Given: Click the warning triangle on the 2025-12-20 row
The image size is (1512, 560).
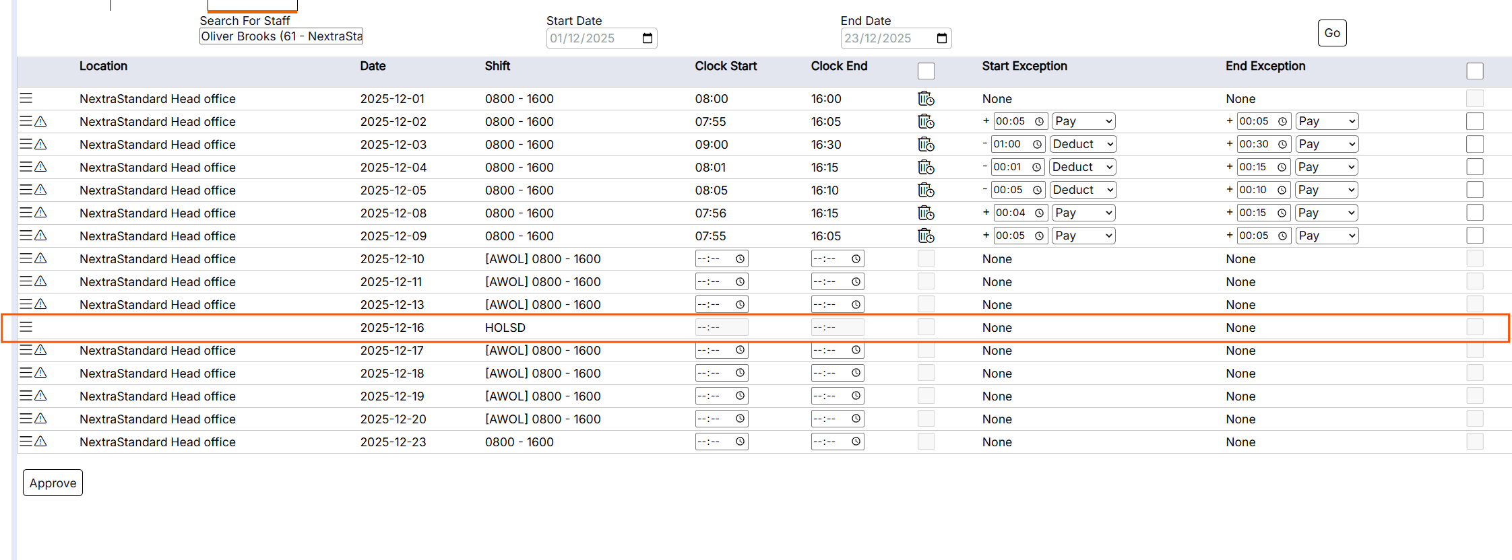Looking at the screenshot, I should [40, 419].
